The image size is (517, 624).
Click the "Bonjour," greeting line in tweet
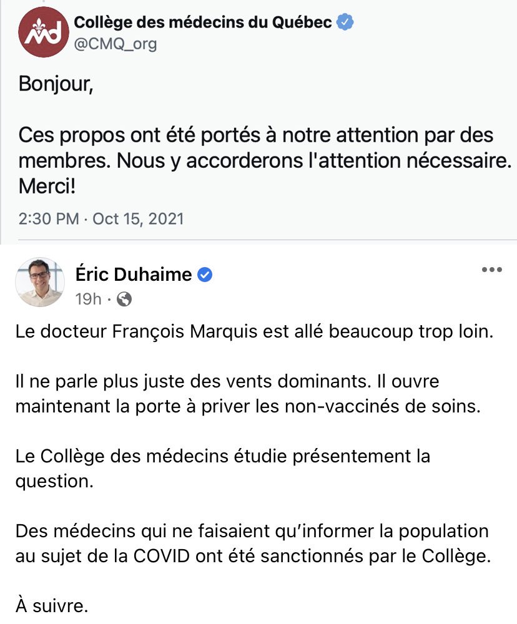(56, 84)
